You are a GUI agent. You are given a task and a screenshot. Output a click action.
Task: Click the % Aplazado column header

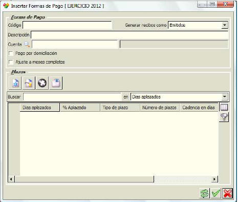80,108
